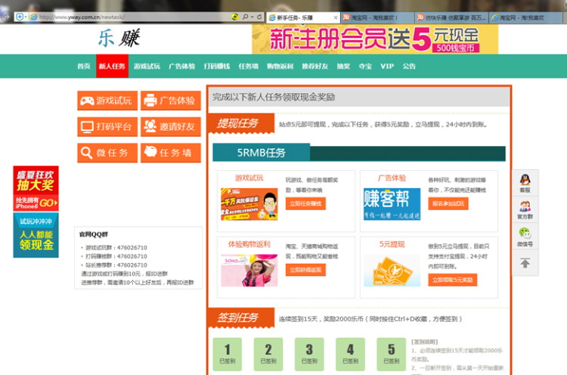This screenshot has height=375, width=567.
Task: Click the orange 游戏试玩 gamepad button
Action: 107,101
